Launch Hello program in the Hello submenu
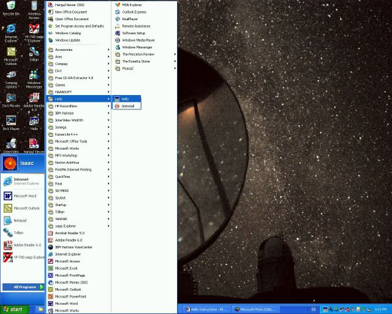The image size is (392, 314). coord(127,99)
